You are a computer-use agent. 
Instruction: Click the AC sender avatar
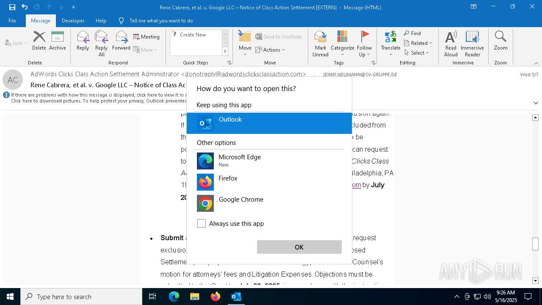(x=13, y=80)
